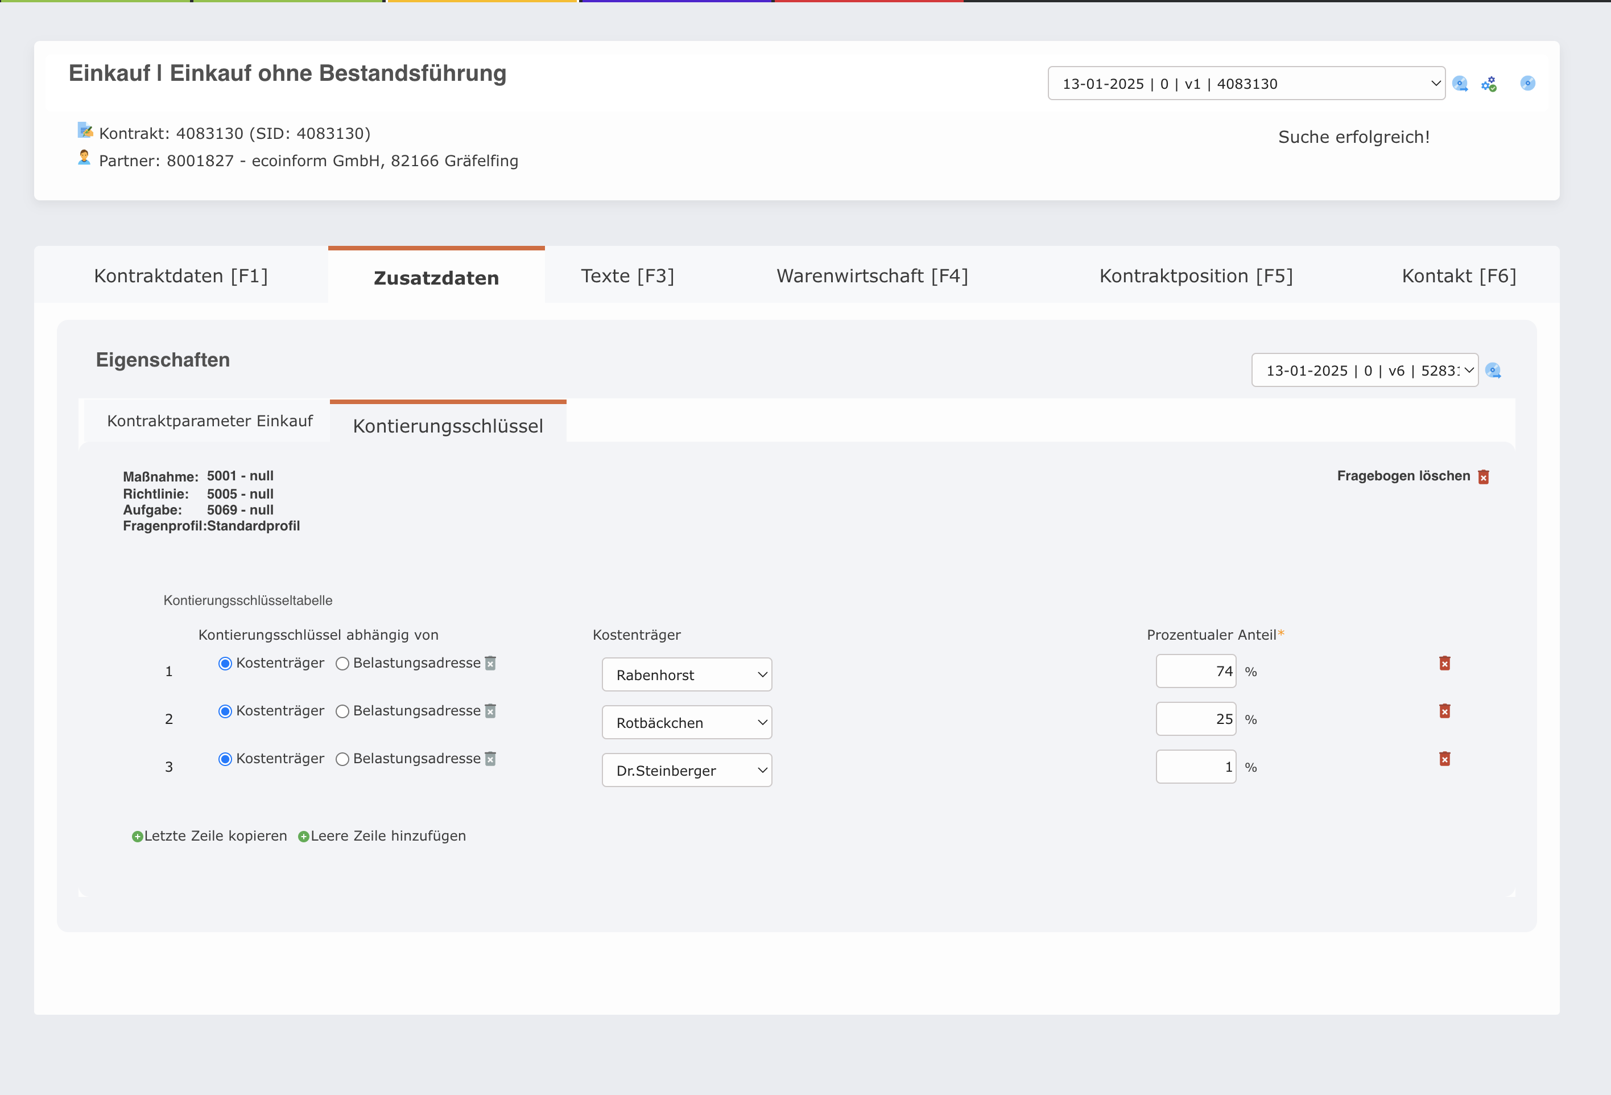This screenshot has width=1611, height=1095.
Task: Click the red delete icon for row 1 Rabenhorst
Action: 1446,664
